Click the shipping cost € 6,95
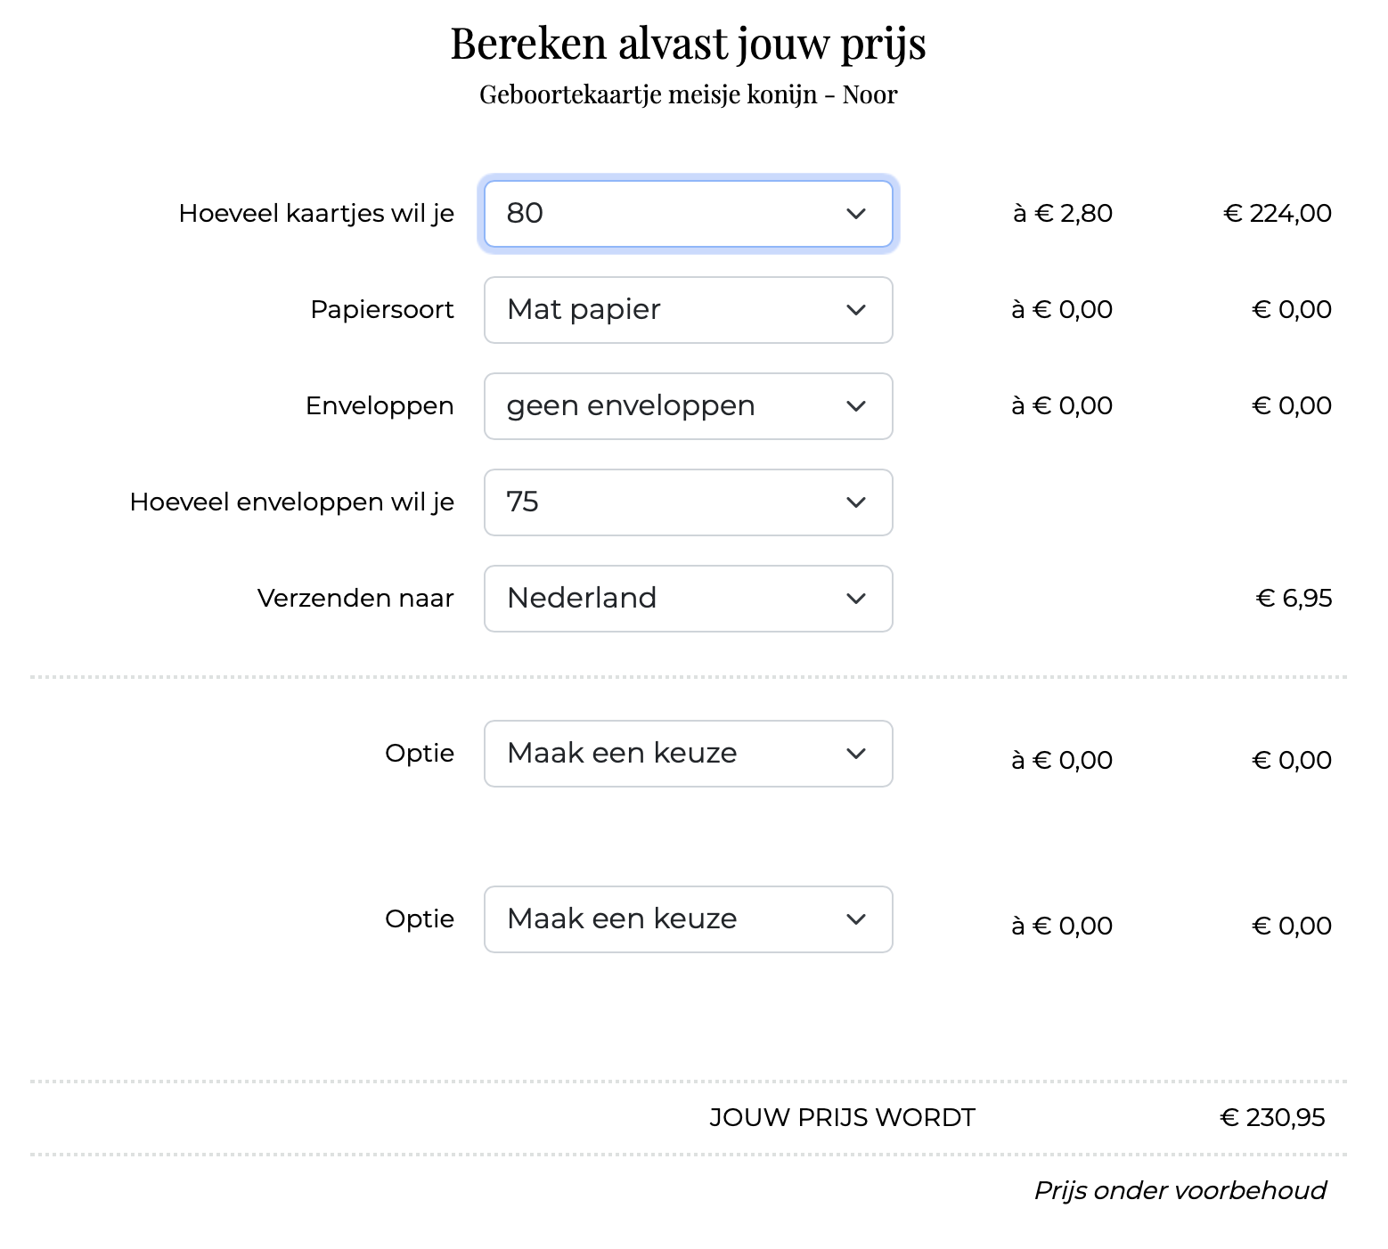1388x1249 pixels. 1294,598
